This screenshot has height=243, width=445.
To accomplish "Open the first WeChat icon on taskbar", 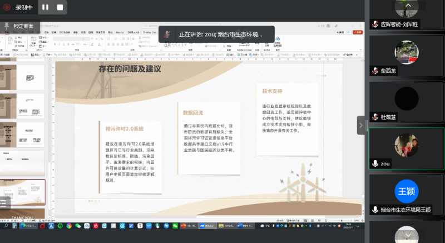I will point(78,226).
